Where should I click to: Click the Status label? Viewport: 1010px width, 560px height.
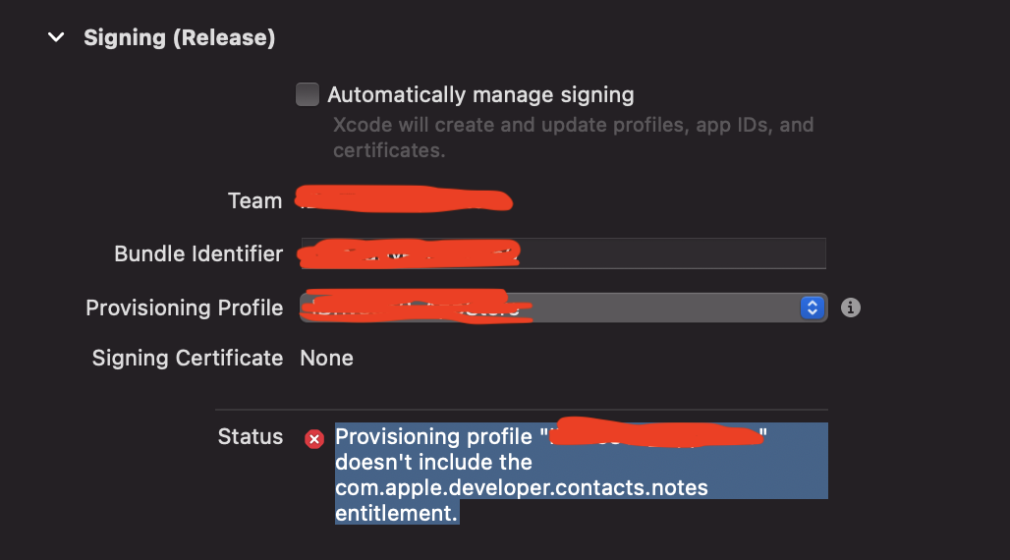tap(251, 436)
